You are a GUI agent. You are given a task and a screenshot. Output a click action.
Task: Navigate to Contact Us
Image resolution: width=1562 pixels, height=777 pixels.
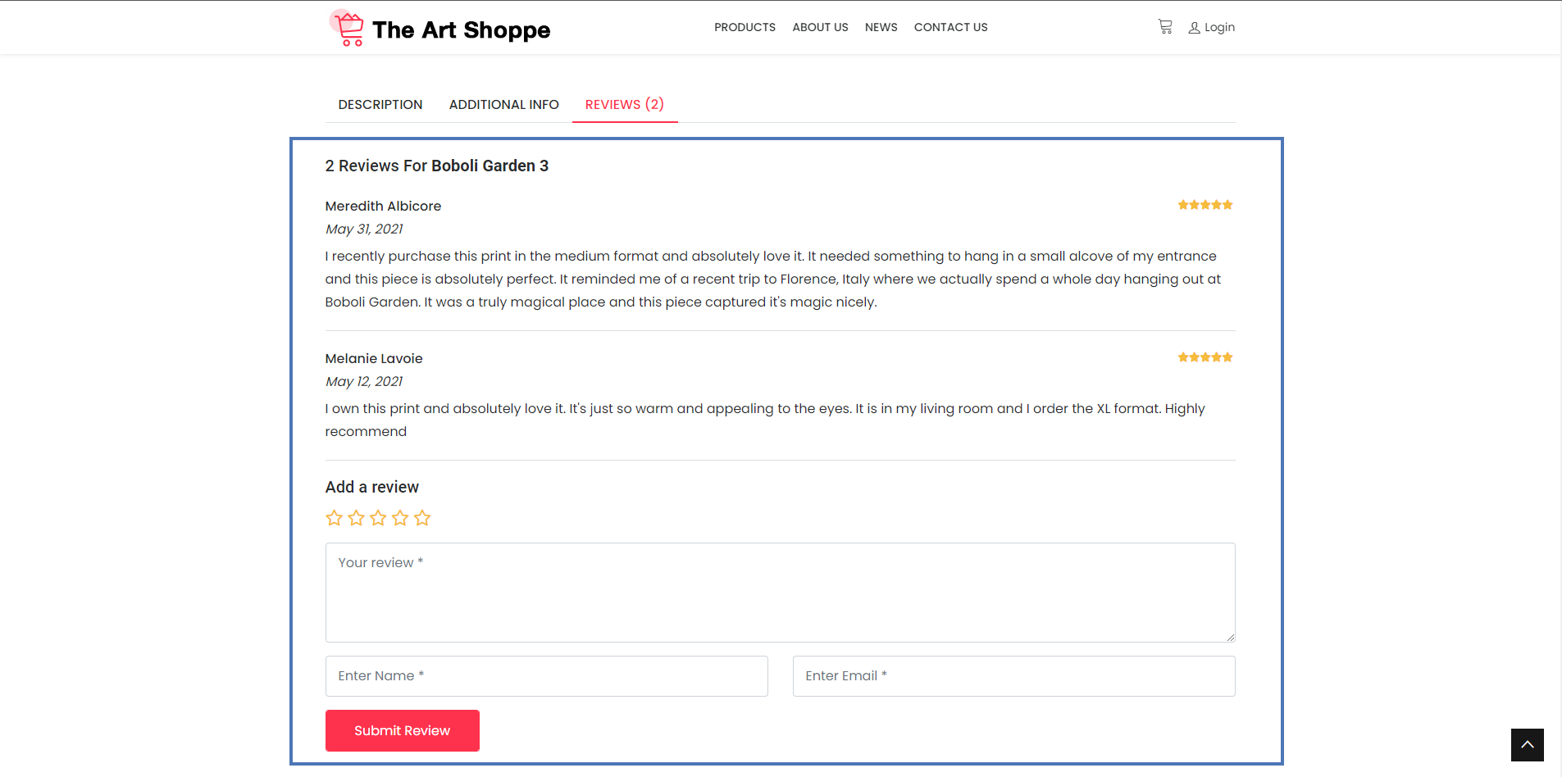click(x=950, y=27)
